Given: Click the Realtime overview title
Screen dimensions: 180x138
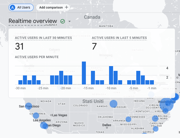Looking at the screenshot, I should pyautogui.click(x=33, y=21).
